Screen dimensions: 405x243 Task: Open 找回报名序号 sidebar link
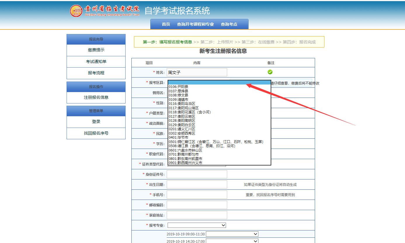tap(96, 133)
